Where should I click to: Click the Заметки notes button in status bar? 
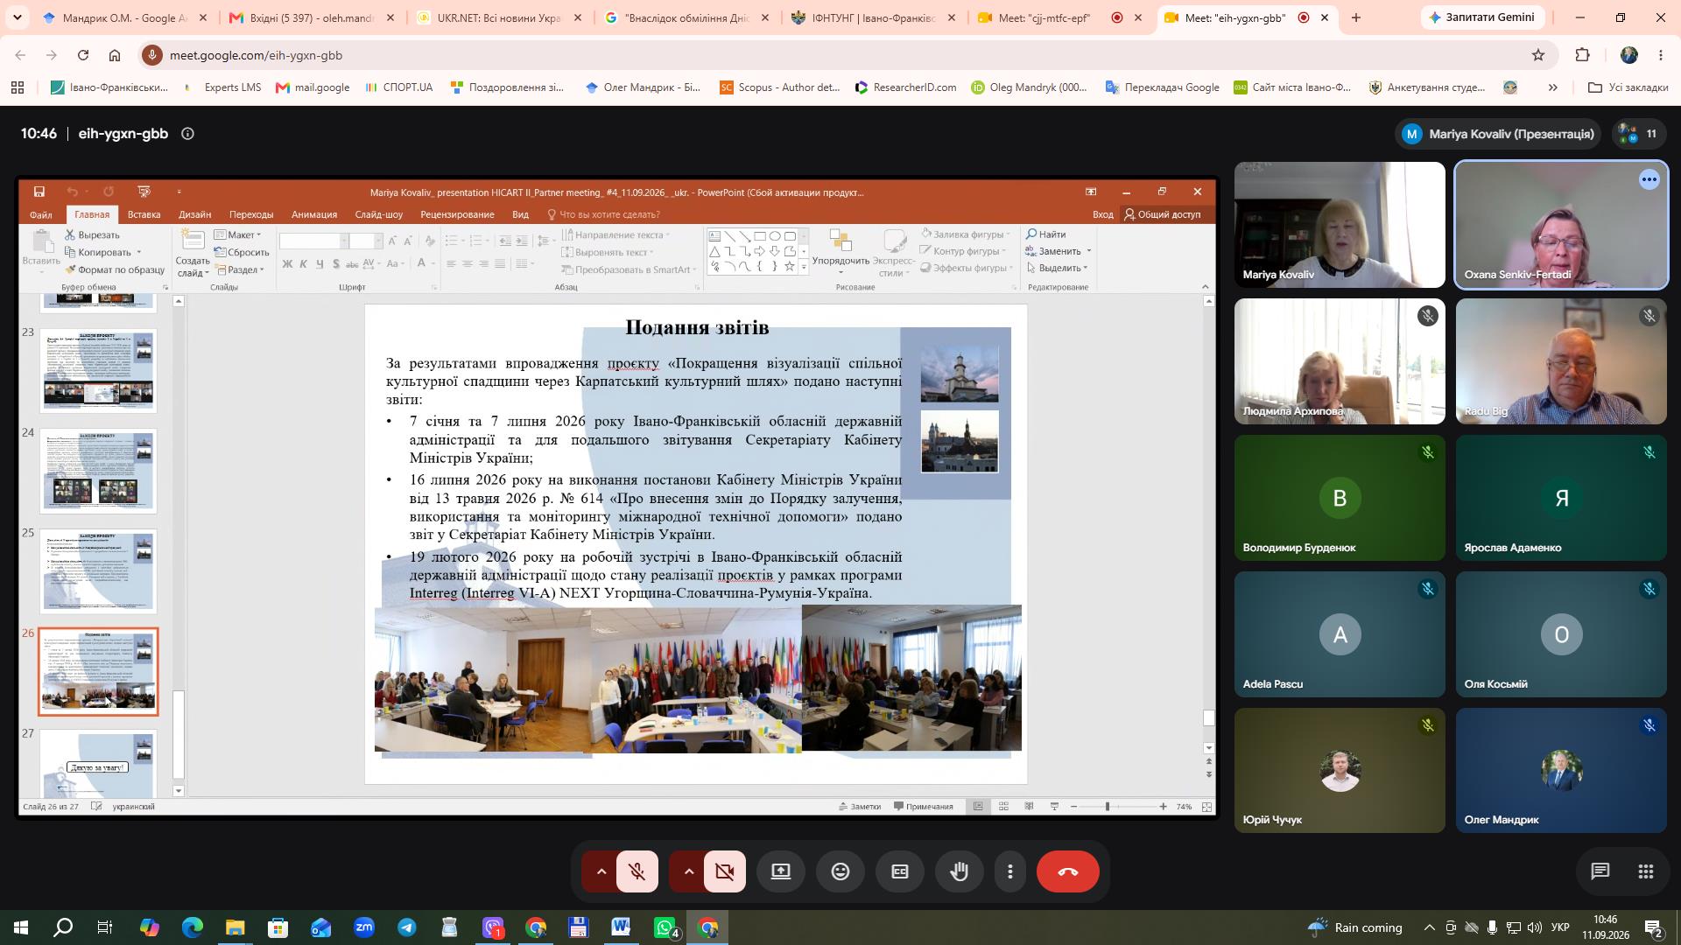pos(860,806)
